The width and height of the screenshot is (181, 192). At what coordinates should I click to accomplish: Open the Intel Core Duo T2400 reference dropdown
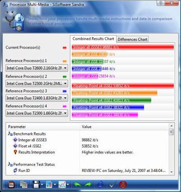37,98
